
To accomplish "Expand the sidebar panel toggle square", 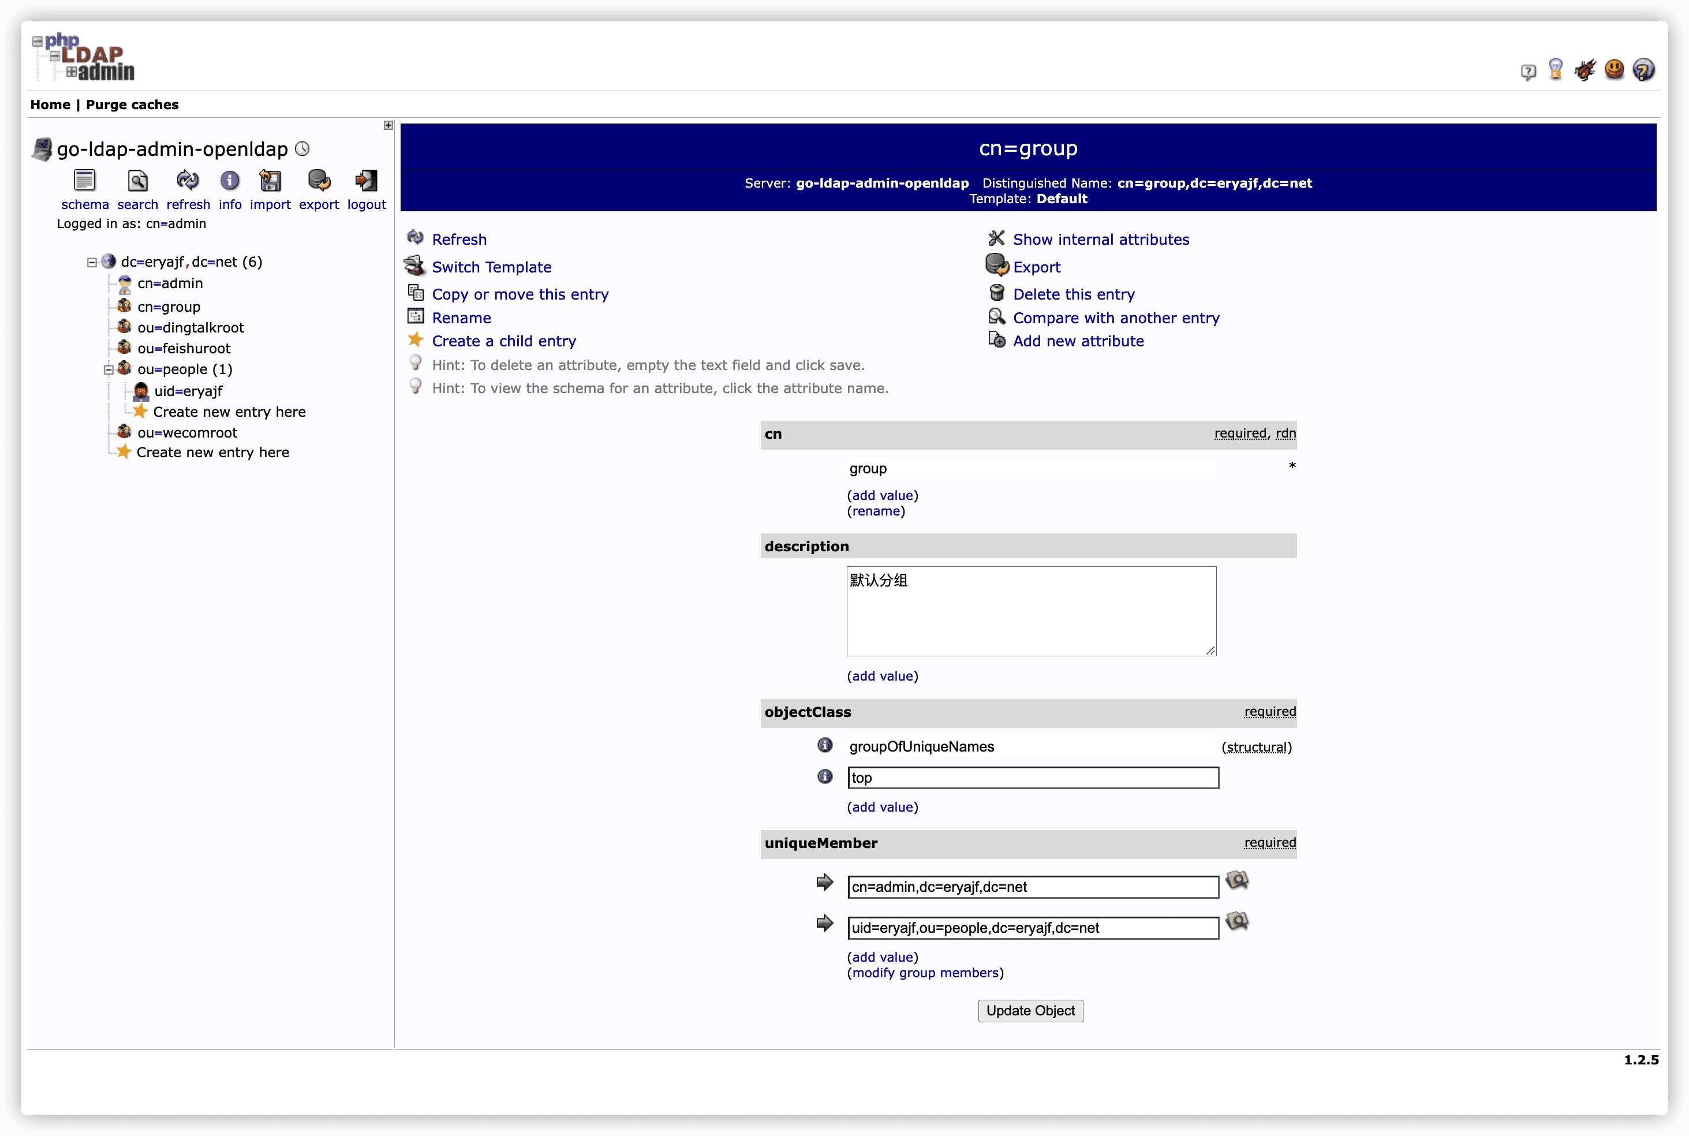I will pos(388,125).
